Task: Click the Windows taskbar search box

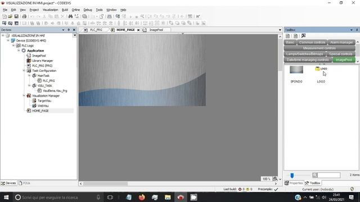Action: click(57, 197)
